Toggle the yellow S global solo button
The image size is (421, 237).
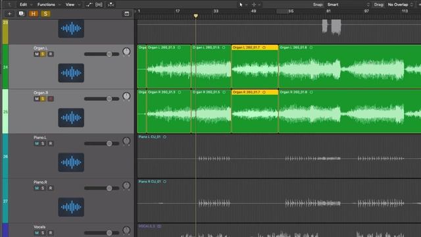(45, 14)
